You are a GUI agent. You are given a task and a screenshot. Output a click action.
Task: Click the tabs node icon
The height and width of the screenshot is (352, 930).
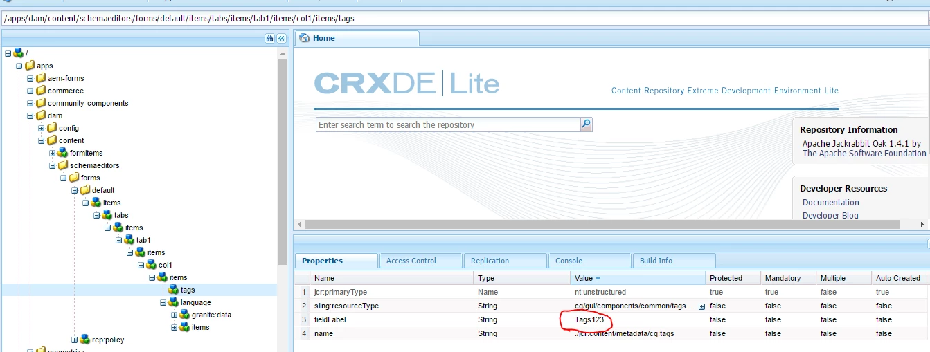tap(107, 215)
